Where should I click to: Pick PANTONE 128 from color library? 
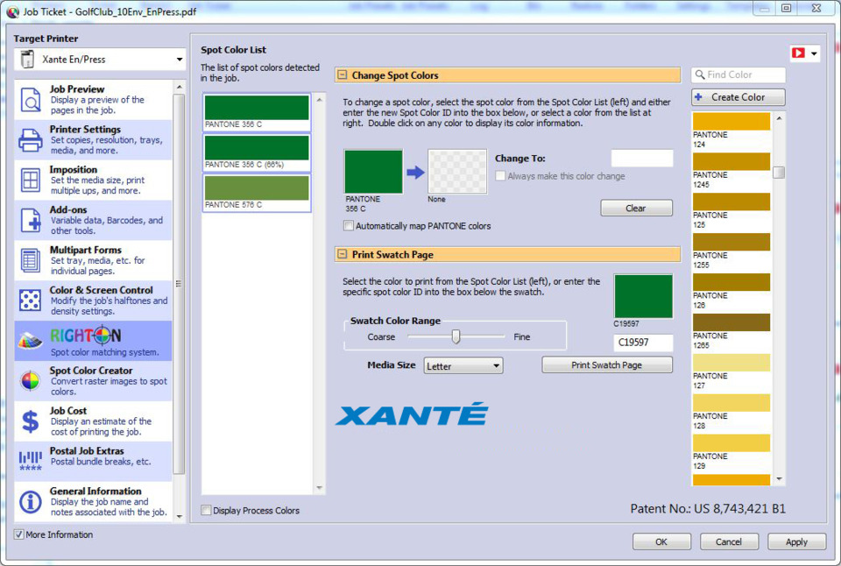pyautogui.click(x=731, y=412)
